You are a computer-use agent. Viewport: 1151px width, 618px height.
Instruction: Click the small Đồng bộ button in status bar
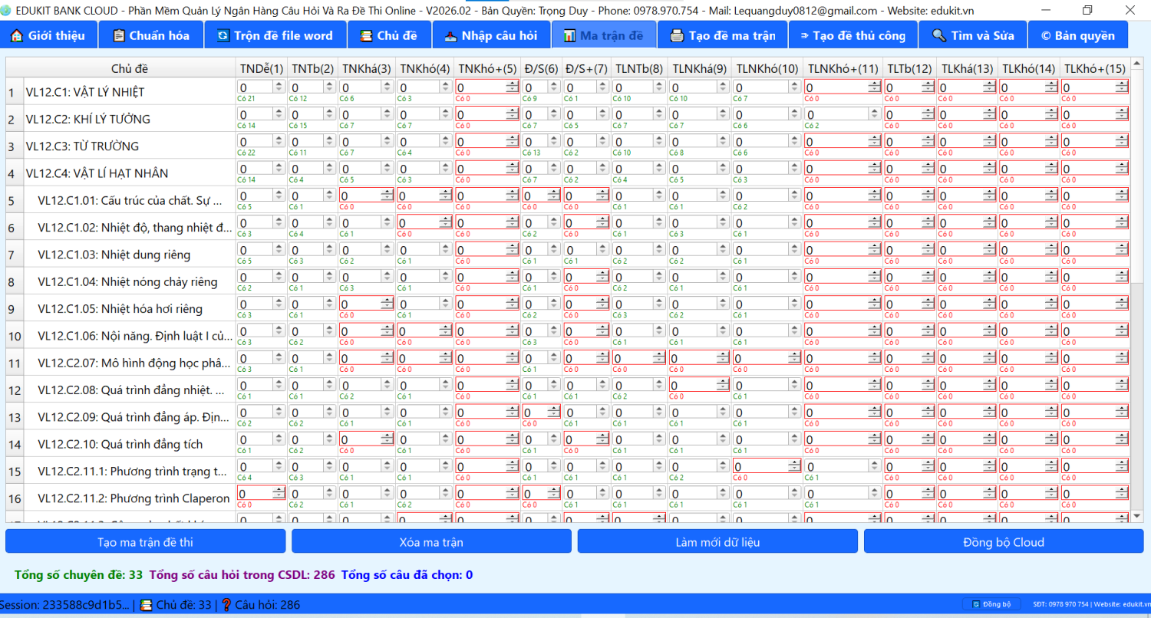[x=991, y=604]
